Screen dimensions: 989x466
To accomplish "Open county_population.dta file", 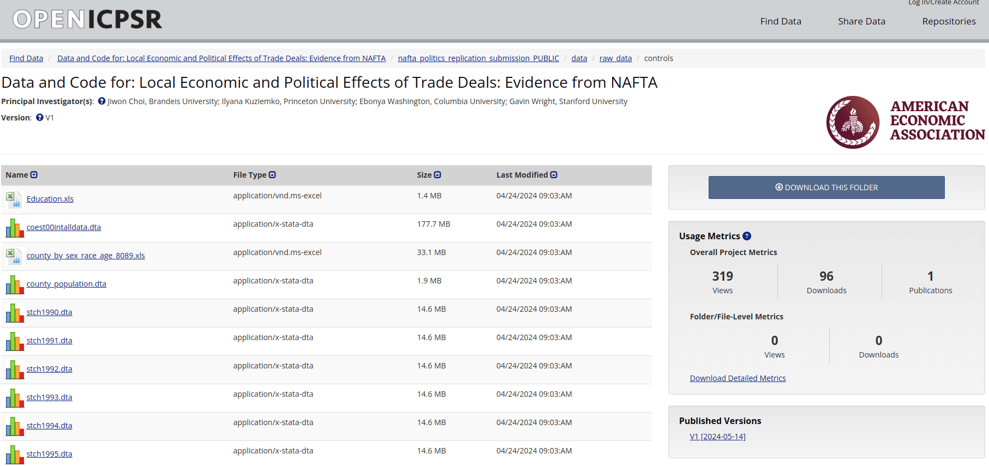I will [67, 284].
